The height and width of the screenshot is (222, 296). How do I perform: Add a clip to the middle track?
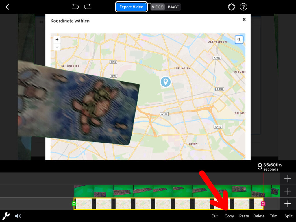tap(288, 191)
